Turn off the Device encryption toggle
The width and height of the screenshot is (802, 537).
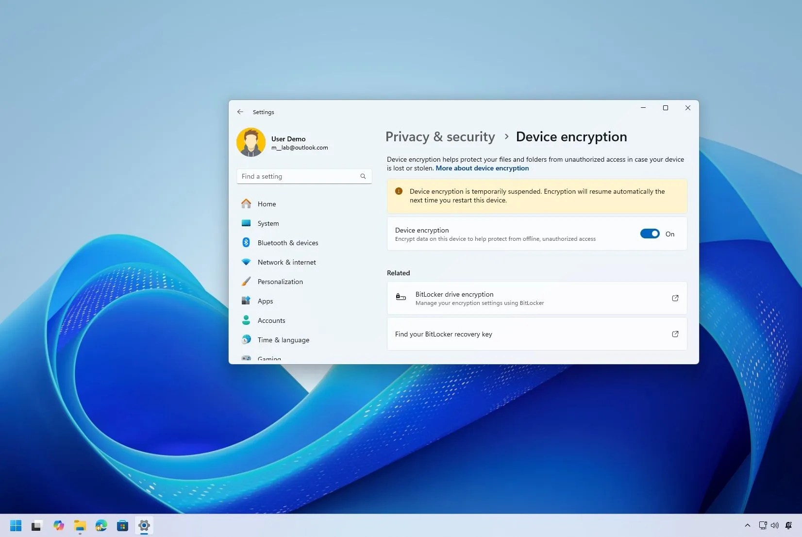pos(650,234)
